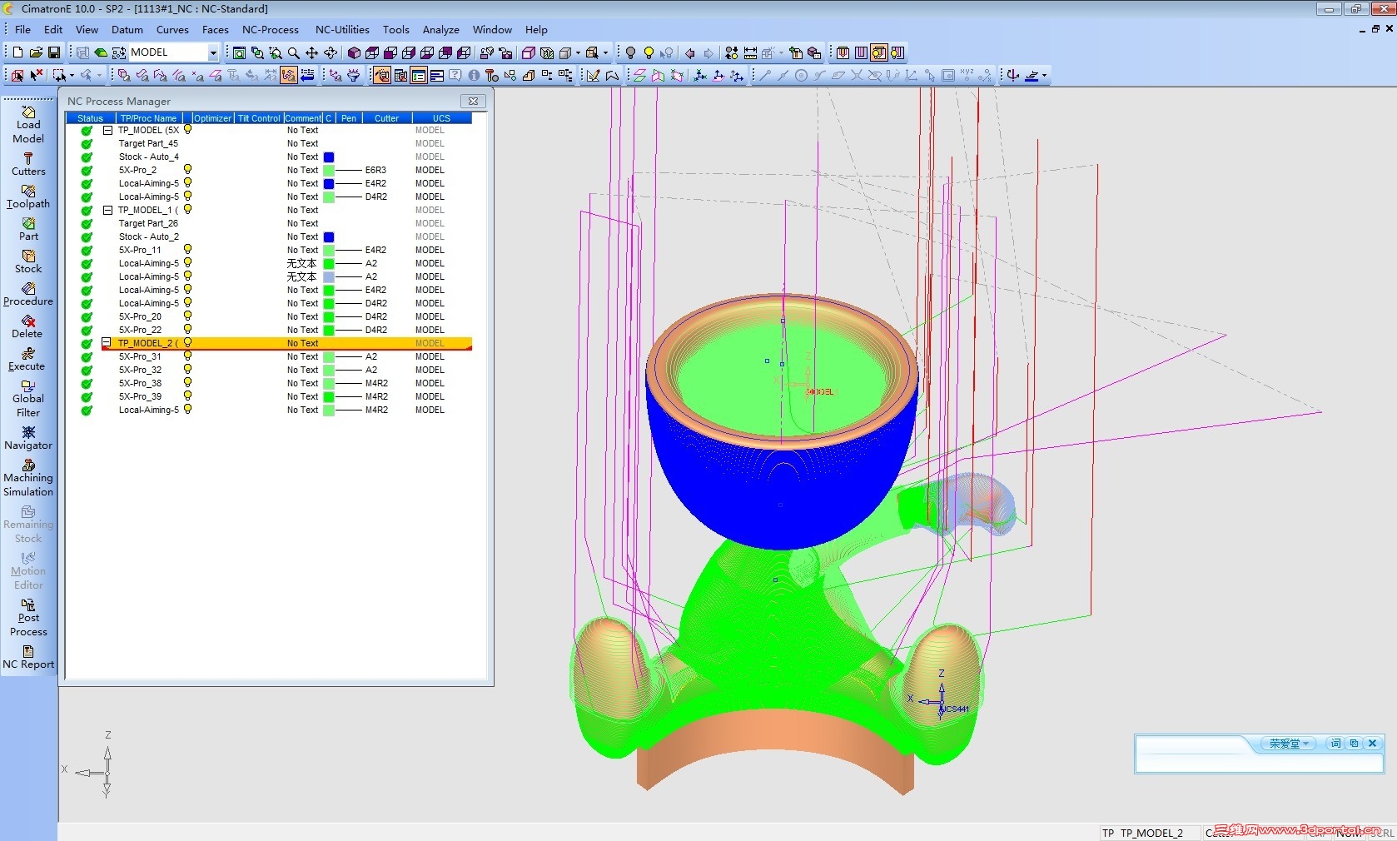Create a new file from the toolbar
The image size is (1397, 841).
click(x=18, y=52)
